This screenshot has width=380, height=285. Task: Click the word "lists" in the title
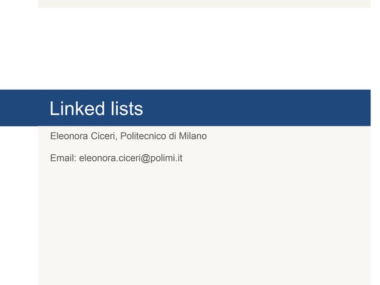click(x=126, y=109)
